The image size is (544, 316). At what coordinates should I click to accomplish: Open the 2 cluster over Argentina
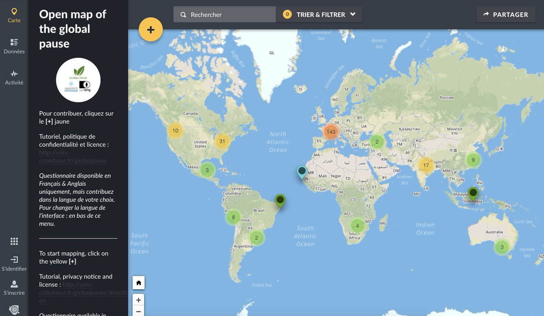click(257, 238)
